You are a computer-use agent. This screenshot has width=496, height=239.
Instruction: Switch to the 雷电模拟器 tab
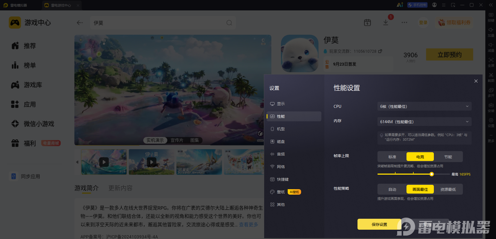tap(15, 5)
